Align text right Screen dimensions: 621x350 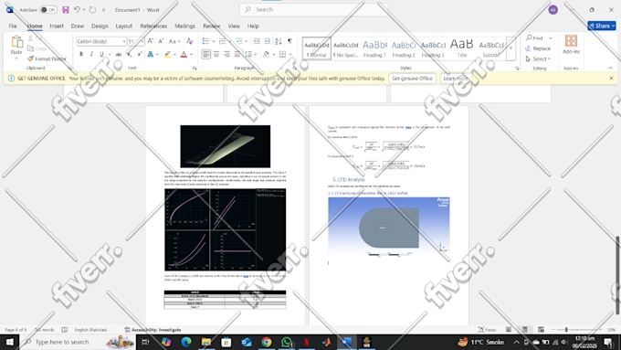point(226,54)
